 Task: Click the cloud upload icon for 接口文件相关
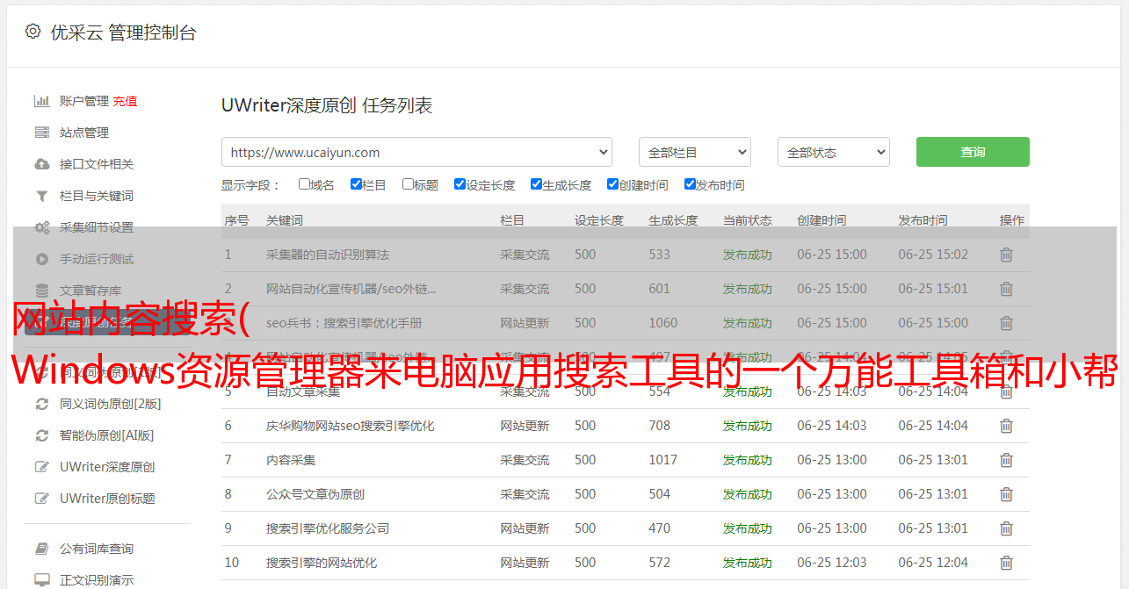(x=41, y=164)
